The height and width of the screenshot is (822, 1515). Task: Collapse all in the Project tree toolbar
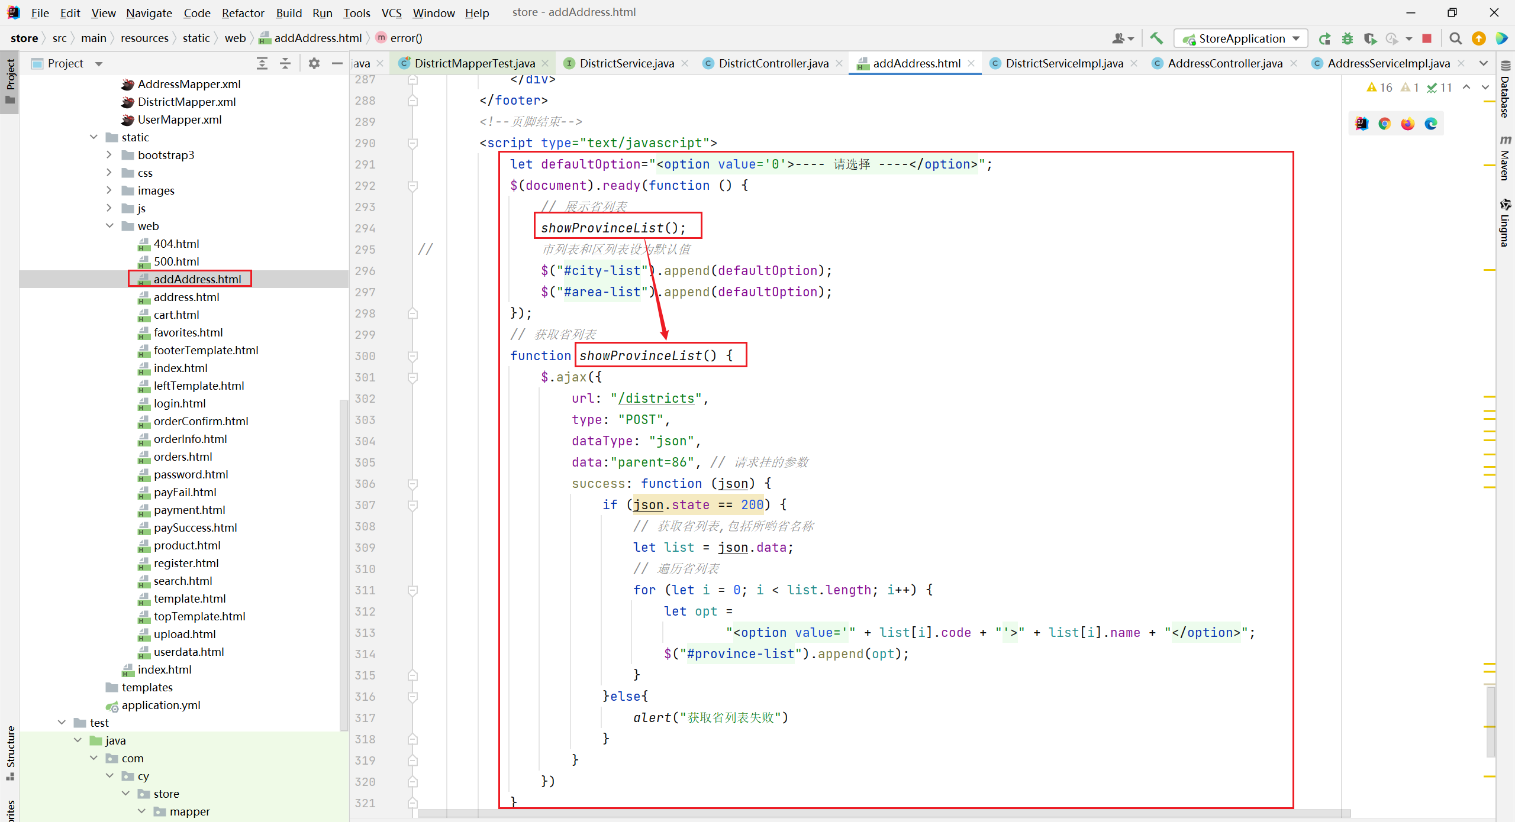tap(285, 63)
